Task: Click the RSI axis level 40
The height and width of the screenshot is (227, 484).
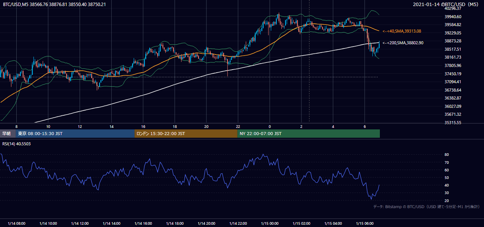Action: point(447,185)
